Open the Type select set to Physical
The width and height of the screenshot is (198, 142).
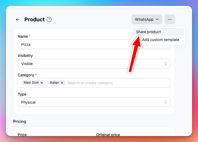[94, 102]
